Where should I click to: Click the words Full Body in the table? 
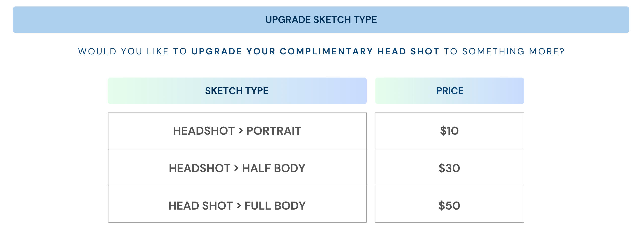pyautogui.click(x=275, y=206)
